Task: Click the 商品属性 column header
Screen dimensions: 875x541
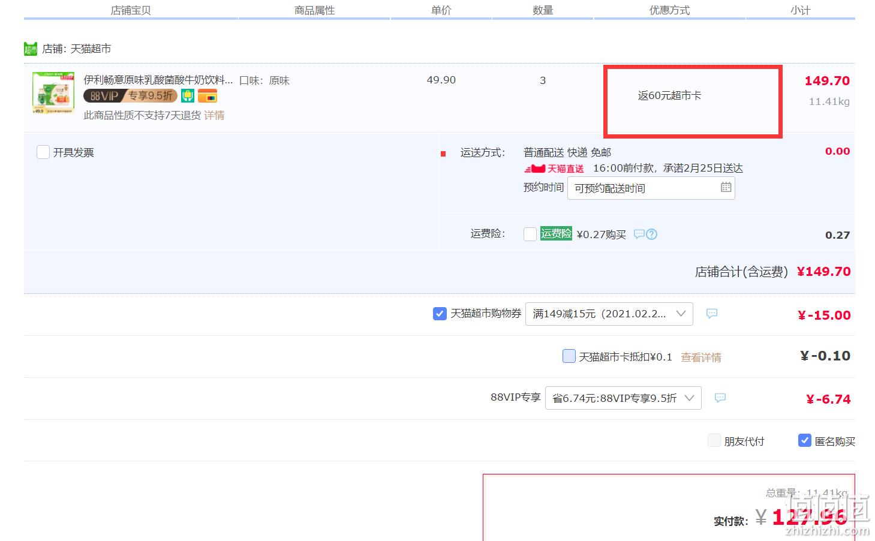Action: point(315,10)
